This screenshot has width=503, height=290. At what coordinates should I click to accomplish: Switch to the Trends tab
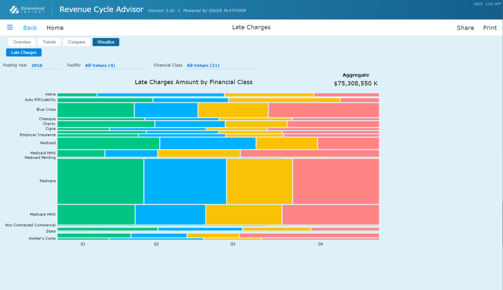click(x=50, y=42)
